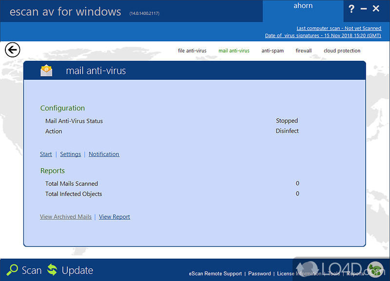Click the 'escan av for windows' title
Viewport: 390px width, 281px height.
coord(65,12)
